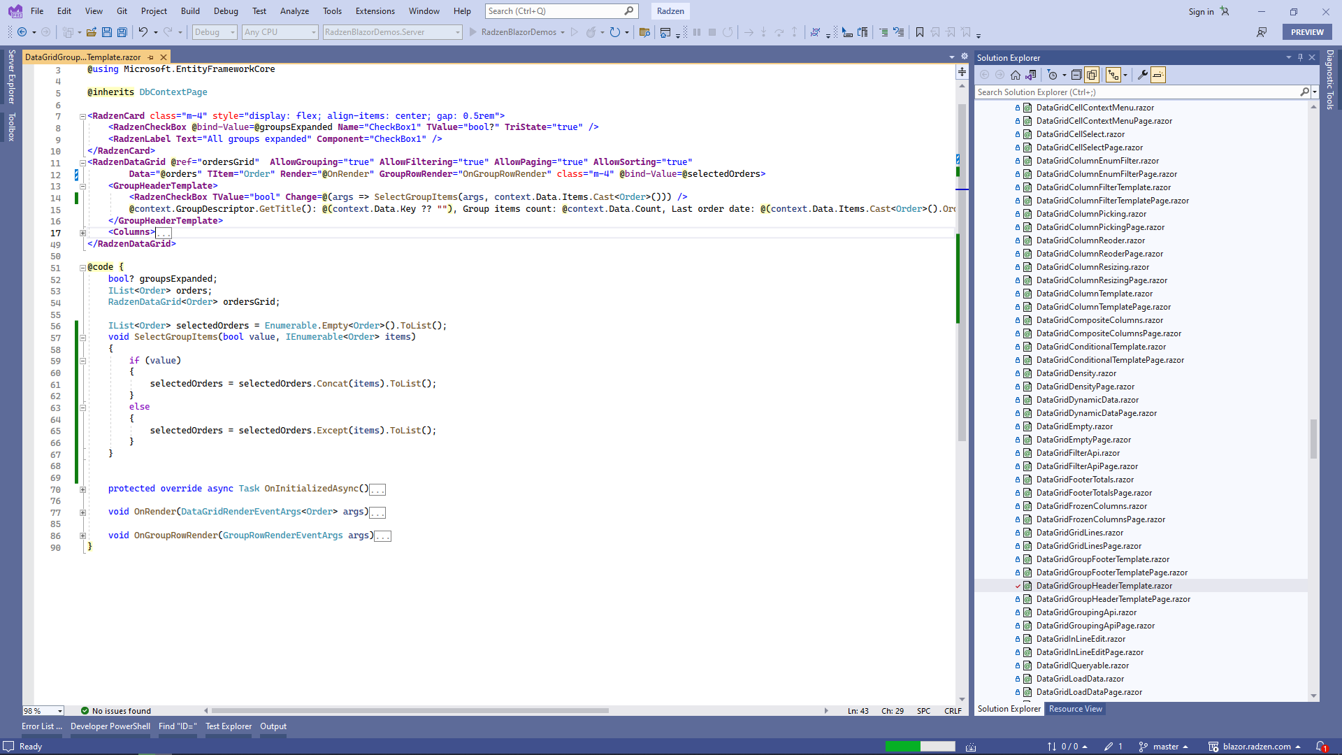Click the PREVIEW button
Viewport: 1342px width, 755px height.
(x=1306, y=32)
